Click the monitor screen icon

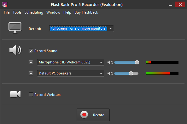(x=15, y=28)
